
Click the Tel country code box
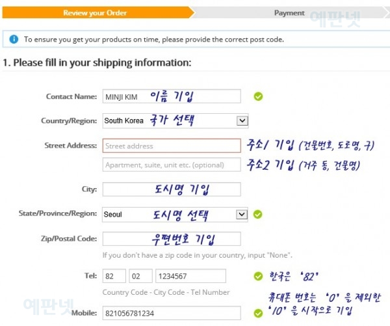click(114, 276)
